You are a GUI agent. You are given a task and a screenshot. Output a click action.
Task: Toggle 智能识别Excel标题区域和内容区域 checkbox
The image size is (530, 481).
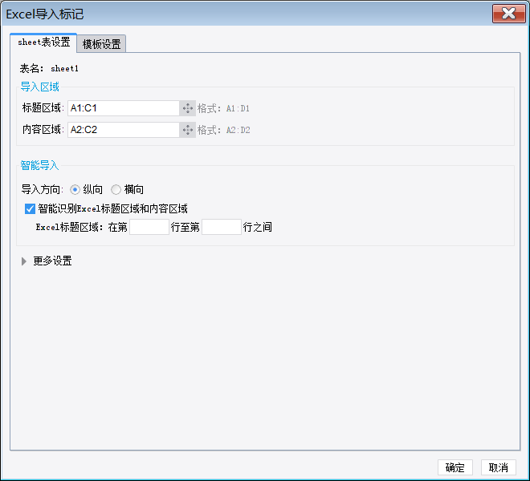point(30,209)
